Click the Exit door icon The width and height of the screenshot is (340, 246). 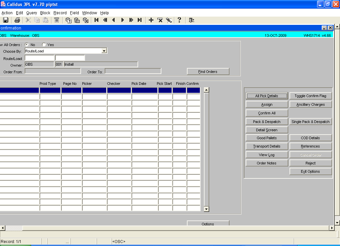(x=192, y=20)
